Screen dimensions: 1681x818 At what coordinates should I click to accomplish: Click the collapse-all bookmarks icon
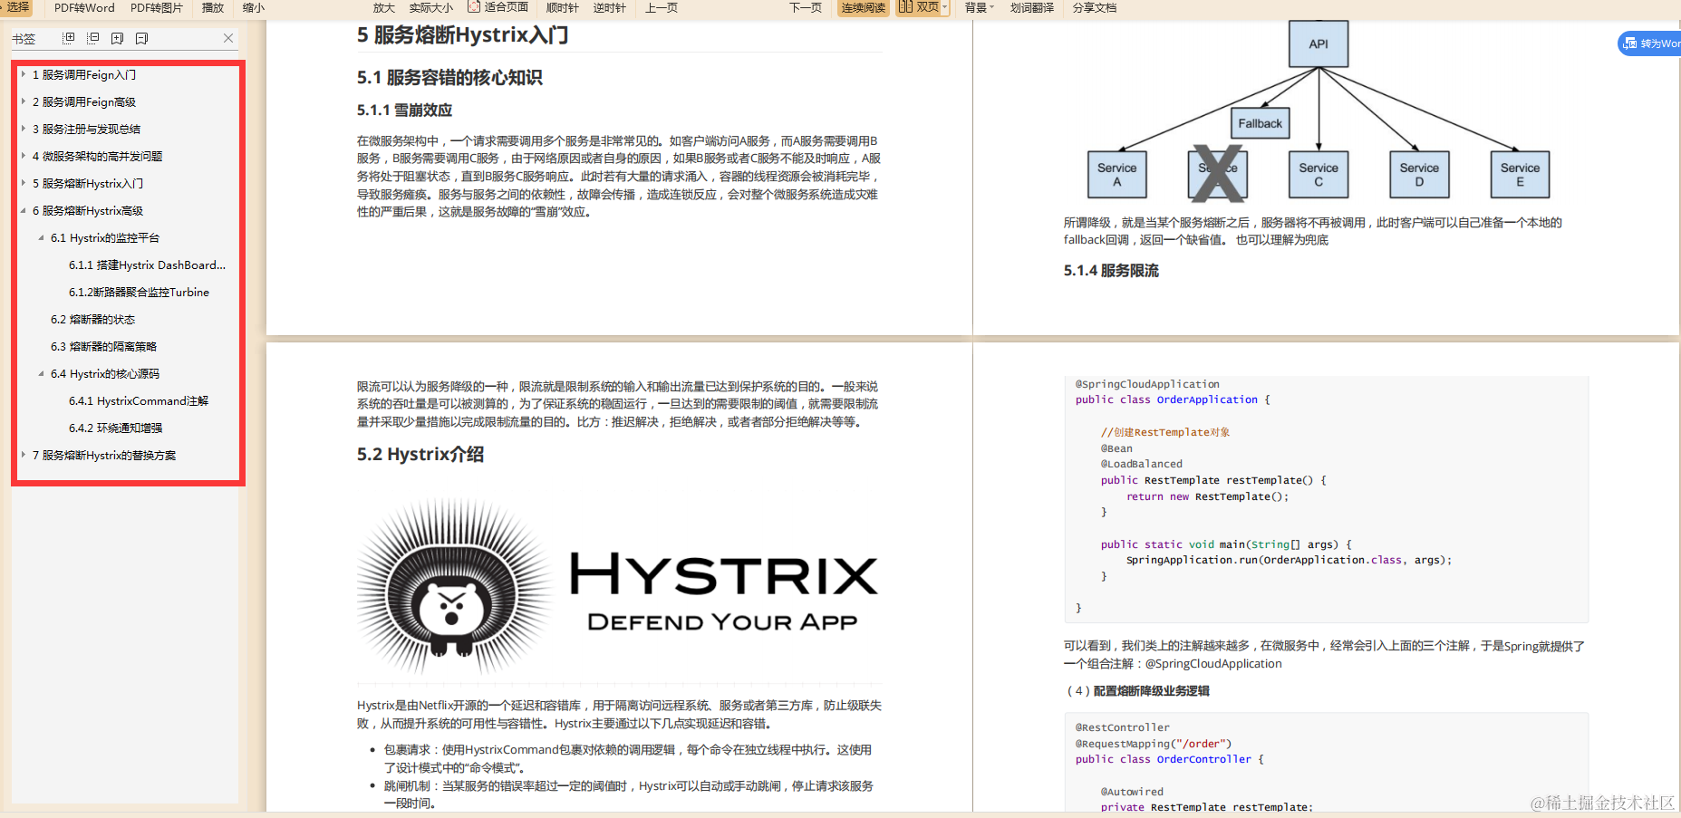[92, 38]
